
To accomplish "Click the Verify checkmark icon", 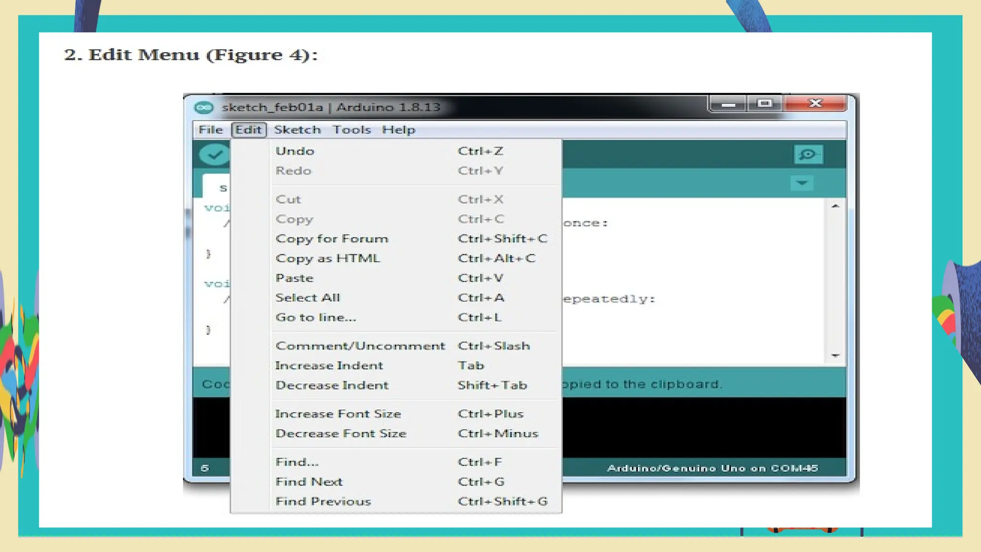I will coord(214,155).
